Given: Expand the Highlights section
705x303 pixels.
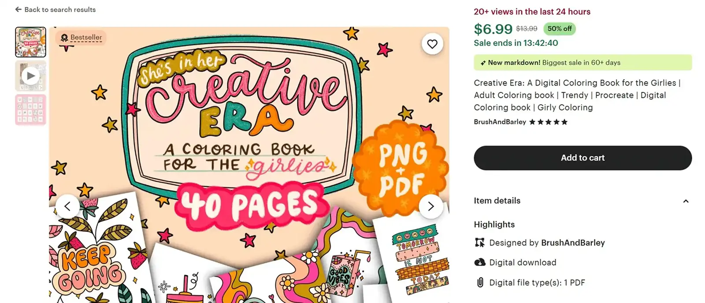Looking at the screenshot, I should click(x=494, y=224).
